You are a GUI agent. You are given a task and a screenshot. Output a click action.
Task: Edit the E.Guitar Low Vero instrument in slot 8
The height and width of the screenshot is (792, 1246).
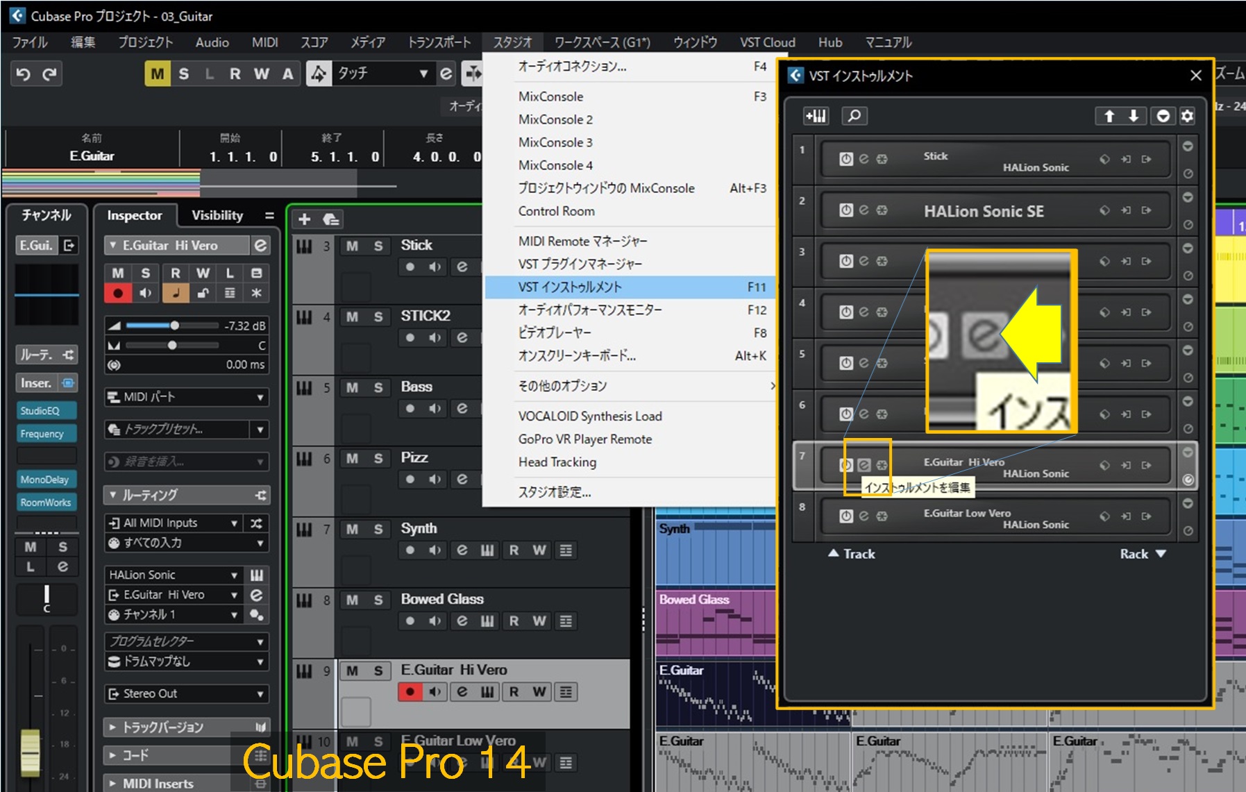(x=864, y=516)
